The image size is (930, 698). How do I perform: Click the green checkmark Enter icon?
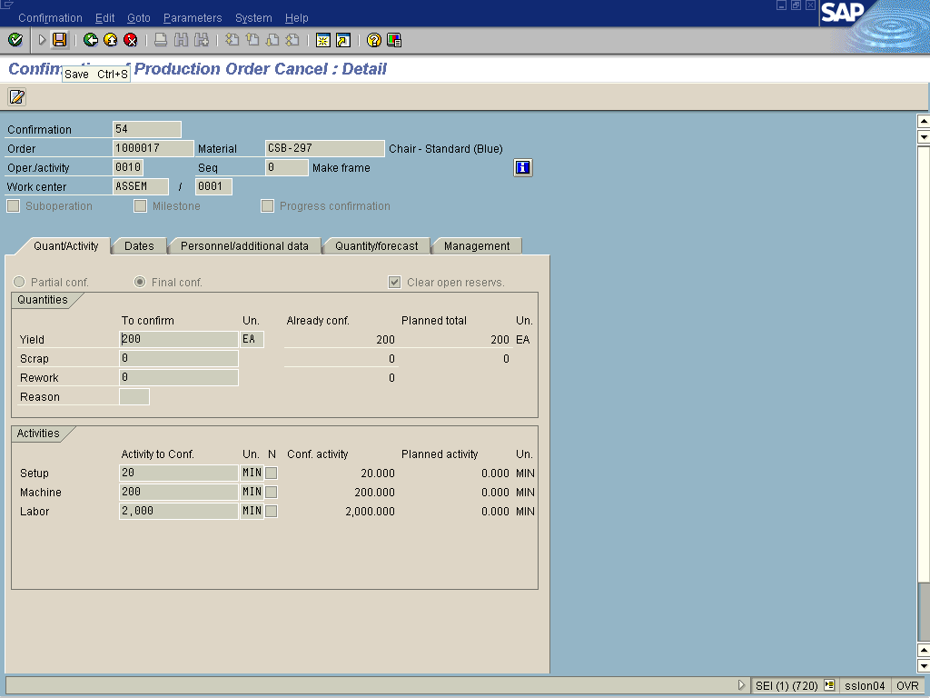tap(15, 40)
